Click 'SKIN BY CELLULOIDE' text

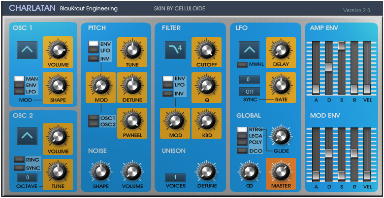[x=180, y=8]
